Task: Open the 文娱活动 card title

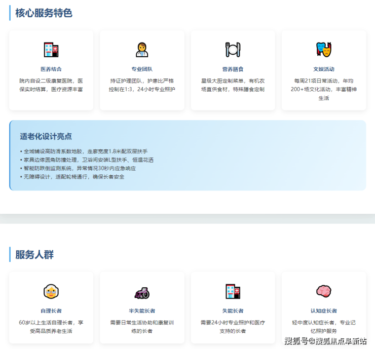Action: pyautogui.click(x=323, y=69)
